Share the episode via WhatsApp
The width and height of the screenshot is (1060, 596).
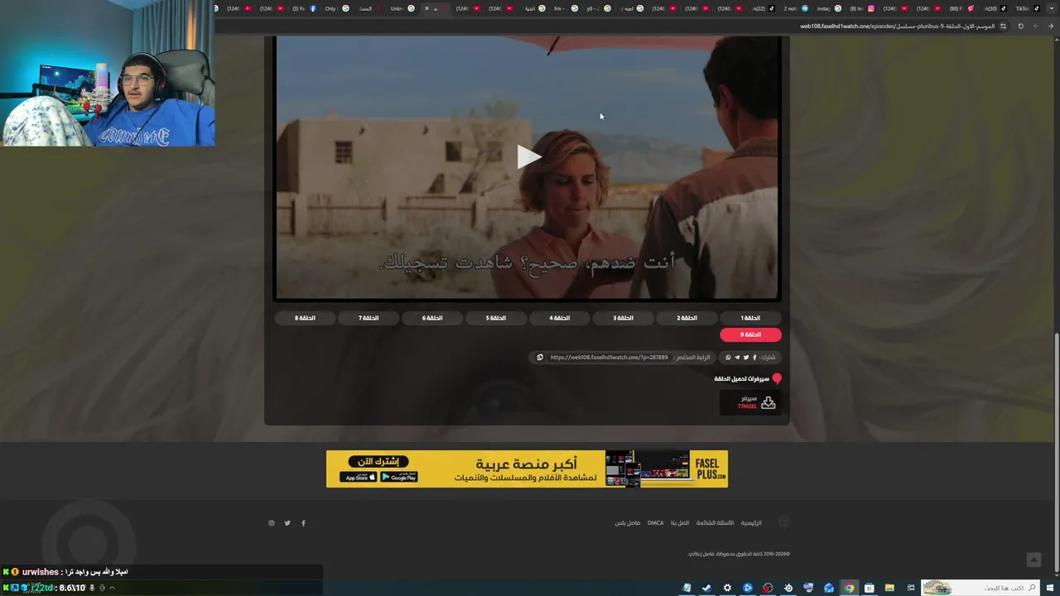(x=728, y=358)
